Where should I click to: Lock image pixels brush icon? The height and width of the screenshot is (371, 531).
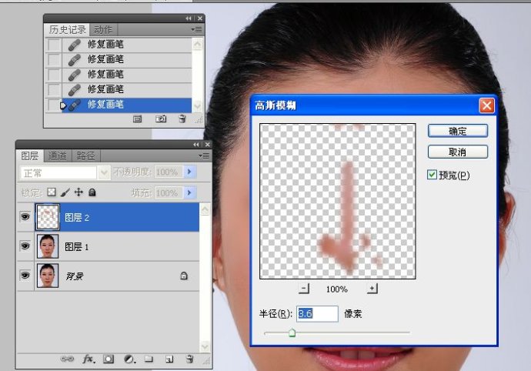(x=65, y=192)
